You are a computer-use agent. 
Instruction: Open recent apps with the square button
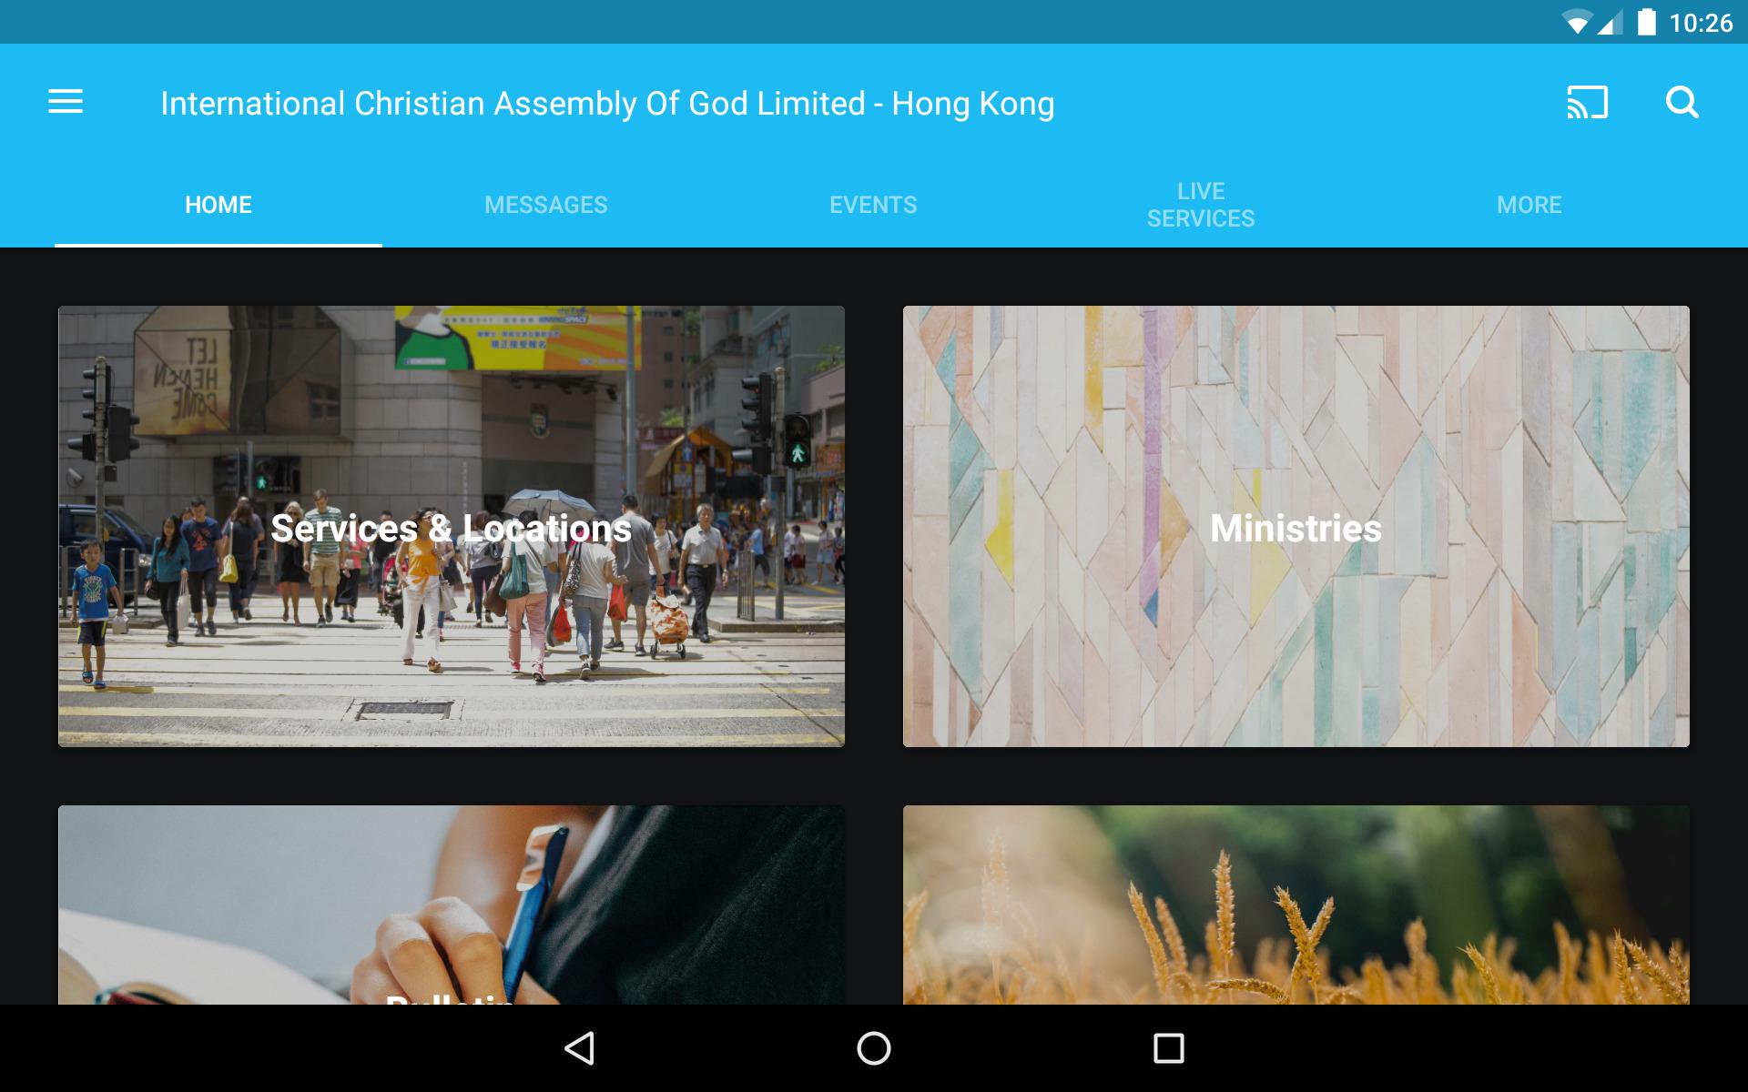pos(1168,1048)
